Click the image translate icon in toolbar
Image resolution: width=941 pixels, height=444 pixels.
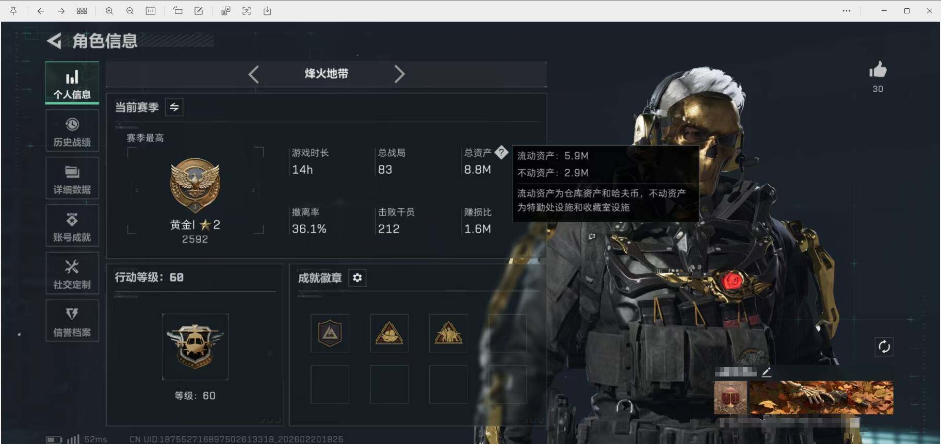point(226,11)
